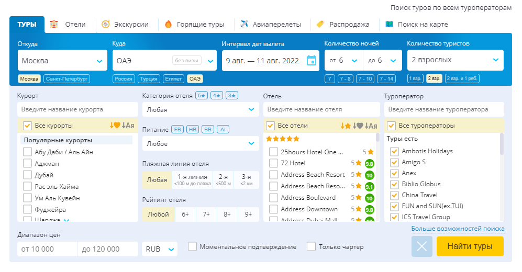Sort hotels by star rating icon
522x272 pixels.
346,126
